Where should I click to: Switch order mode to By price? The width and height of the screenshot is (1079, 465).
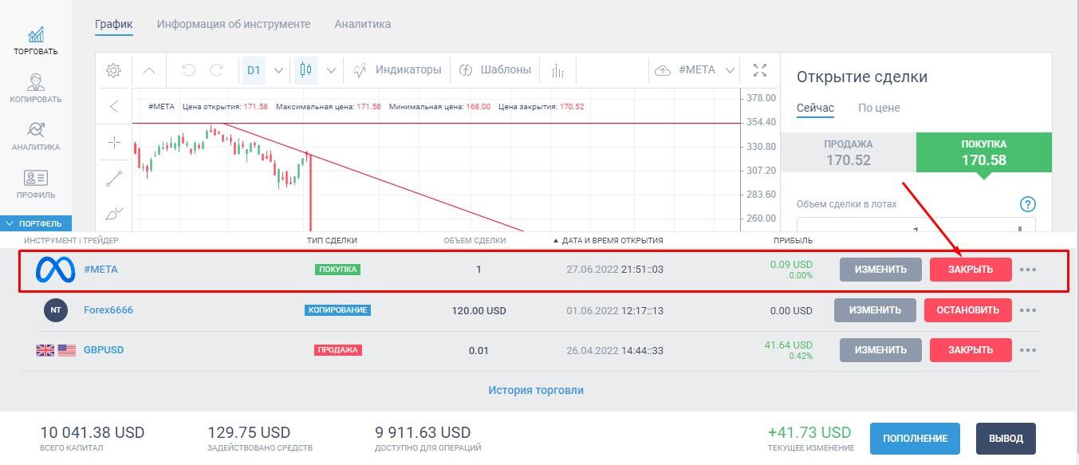[x=879, y=108]
